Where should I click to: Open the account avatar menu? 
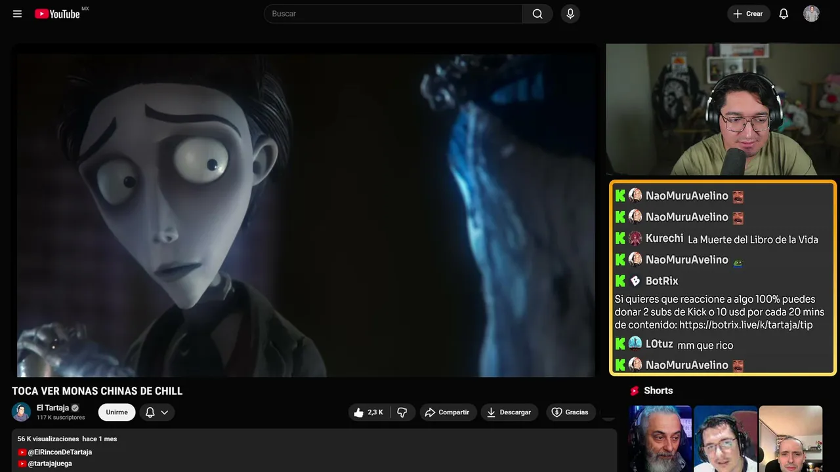coord(811,14)
